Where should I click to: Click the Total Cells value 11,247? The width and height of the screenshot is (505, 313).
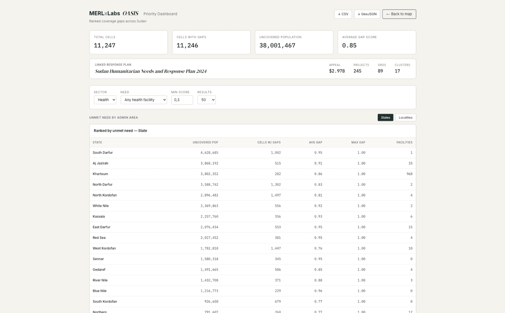(x=104, y=46)
